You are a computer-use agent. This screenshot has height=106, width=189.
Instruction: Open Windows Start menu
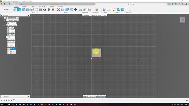(2, 105)
